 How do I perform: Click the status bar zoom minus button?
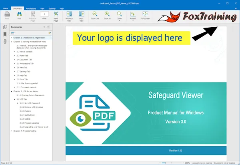(x=160, y=163)
